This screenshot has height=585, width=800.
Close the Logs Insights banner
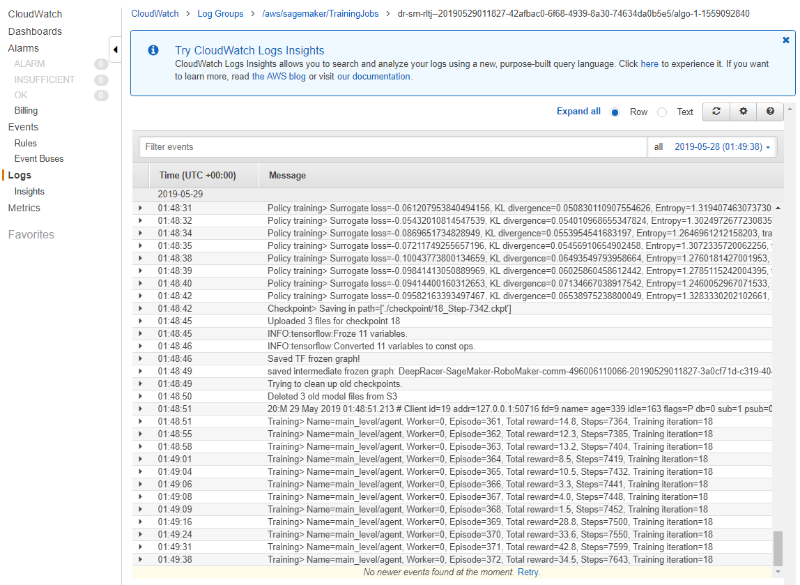[786, 40]
